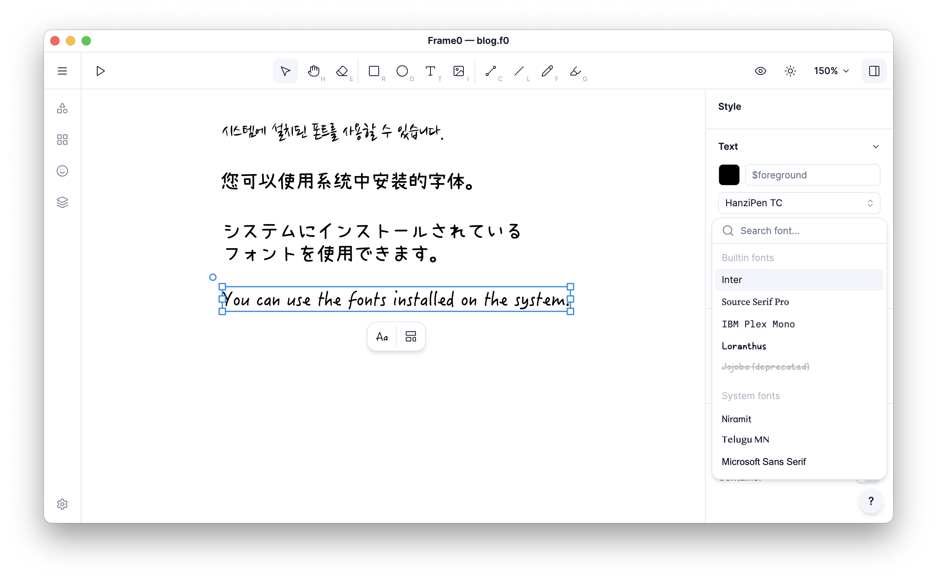The width and height of the screenshot is (937, 581).
Task: Click the black text color swatch
Action: (x=729, y=175)
